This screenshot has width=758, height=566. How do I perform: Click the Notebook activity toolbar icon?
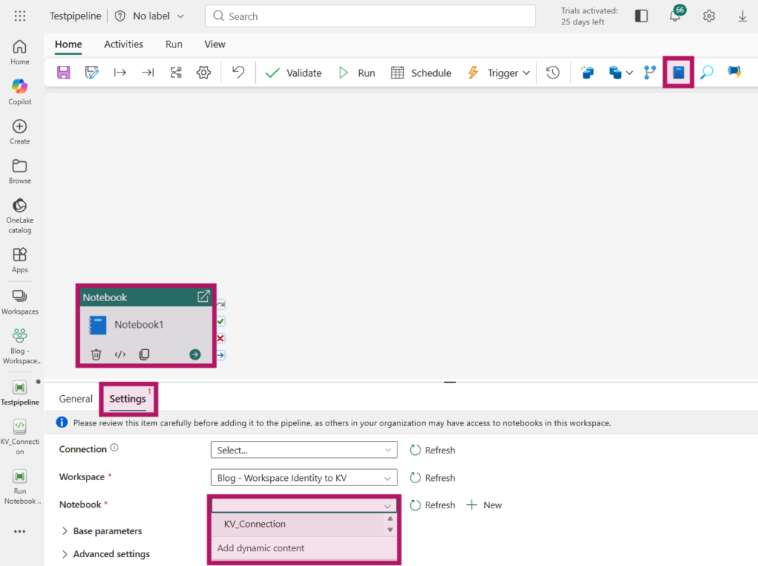pyautogui.click(x=678, y=73)
